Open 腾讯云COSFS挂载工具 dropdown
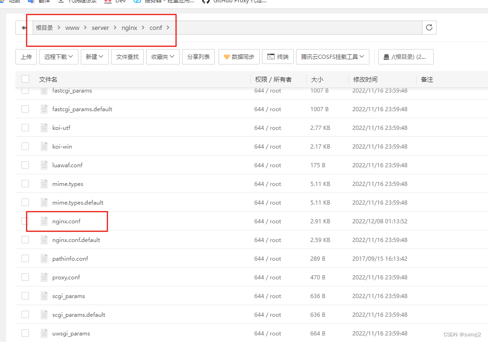 332,57
